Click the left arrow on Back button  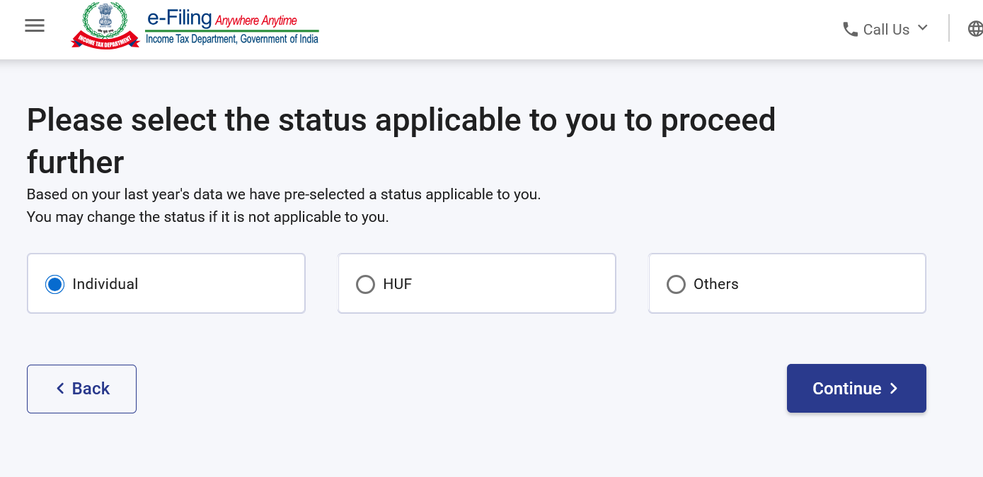click(x=60, y=389)
